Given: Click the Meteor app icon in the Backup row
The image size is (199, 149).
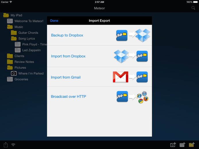Looking at the screenshot, I should tap(122, 35).
